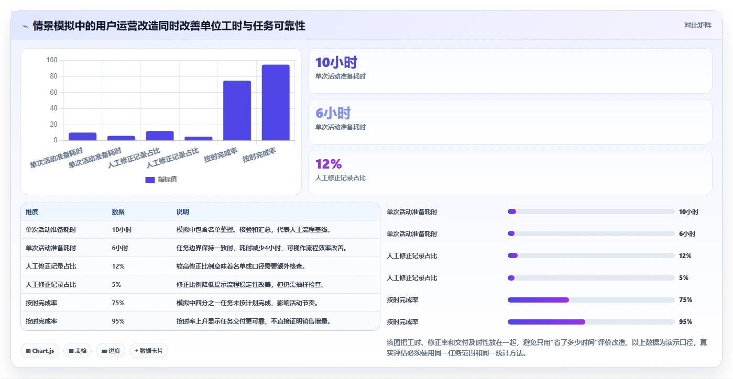Click the chart bar with value 12
This screenshot has width=733, height=379.
(160, 136)
